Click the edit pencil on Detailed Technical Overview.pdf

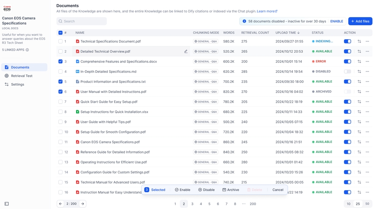[186, 51]
